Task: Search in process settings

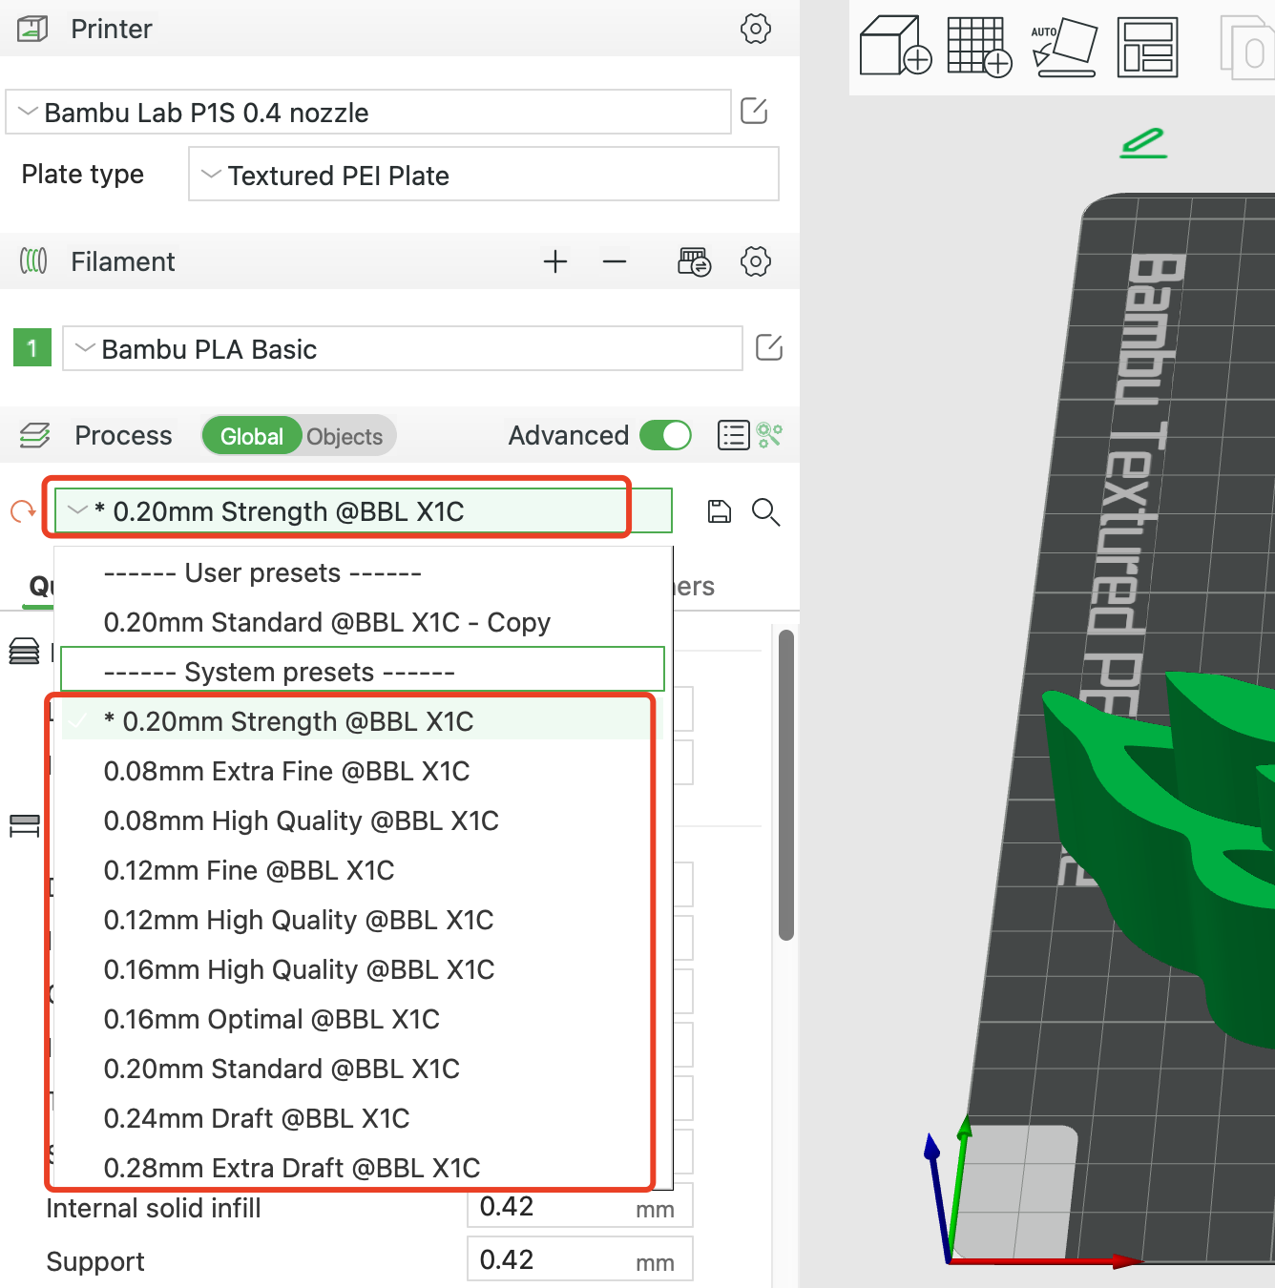Action: 765,512
